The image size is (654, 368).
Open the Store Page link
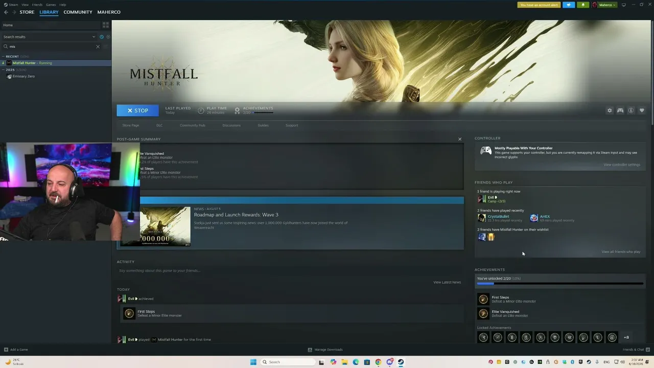pyautogui.click(x=131, y=125)
